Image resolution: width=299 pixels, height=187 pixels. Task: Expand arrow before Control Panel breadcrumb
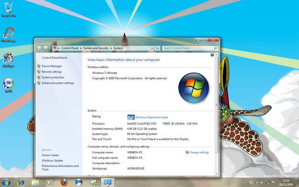point(59,48)
